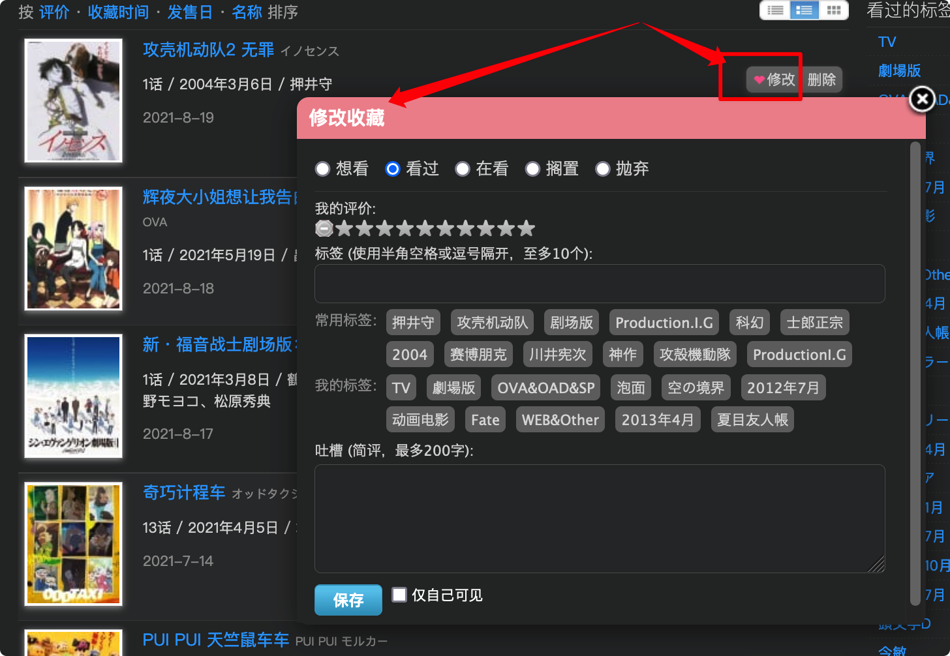Rate with the first star
Image resolution: width=950 pixels, height=656 pixels.
click(x=345, y=228)
